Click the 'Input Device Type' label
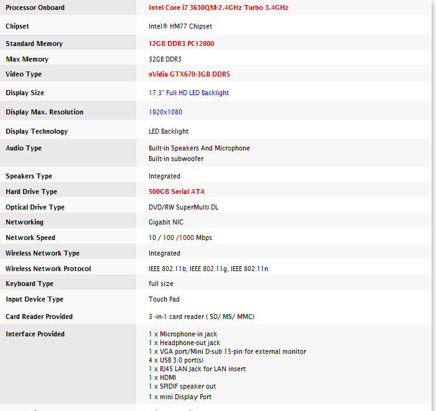The image size is (436, 411). coord(34,299)
